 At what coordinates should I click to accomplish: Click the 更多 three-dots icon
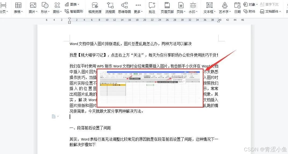click(138, 5)
